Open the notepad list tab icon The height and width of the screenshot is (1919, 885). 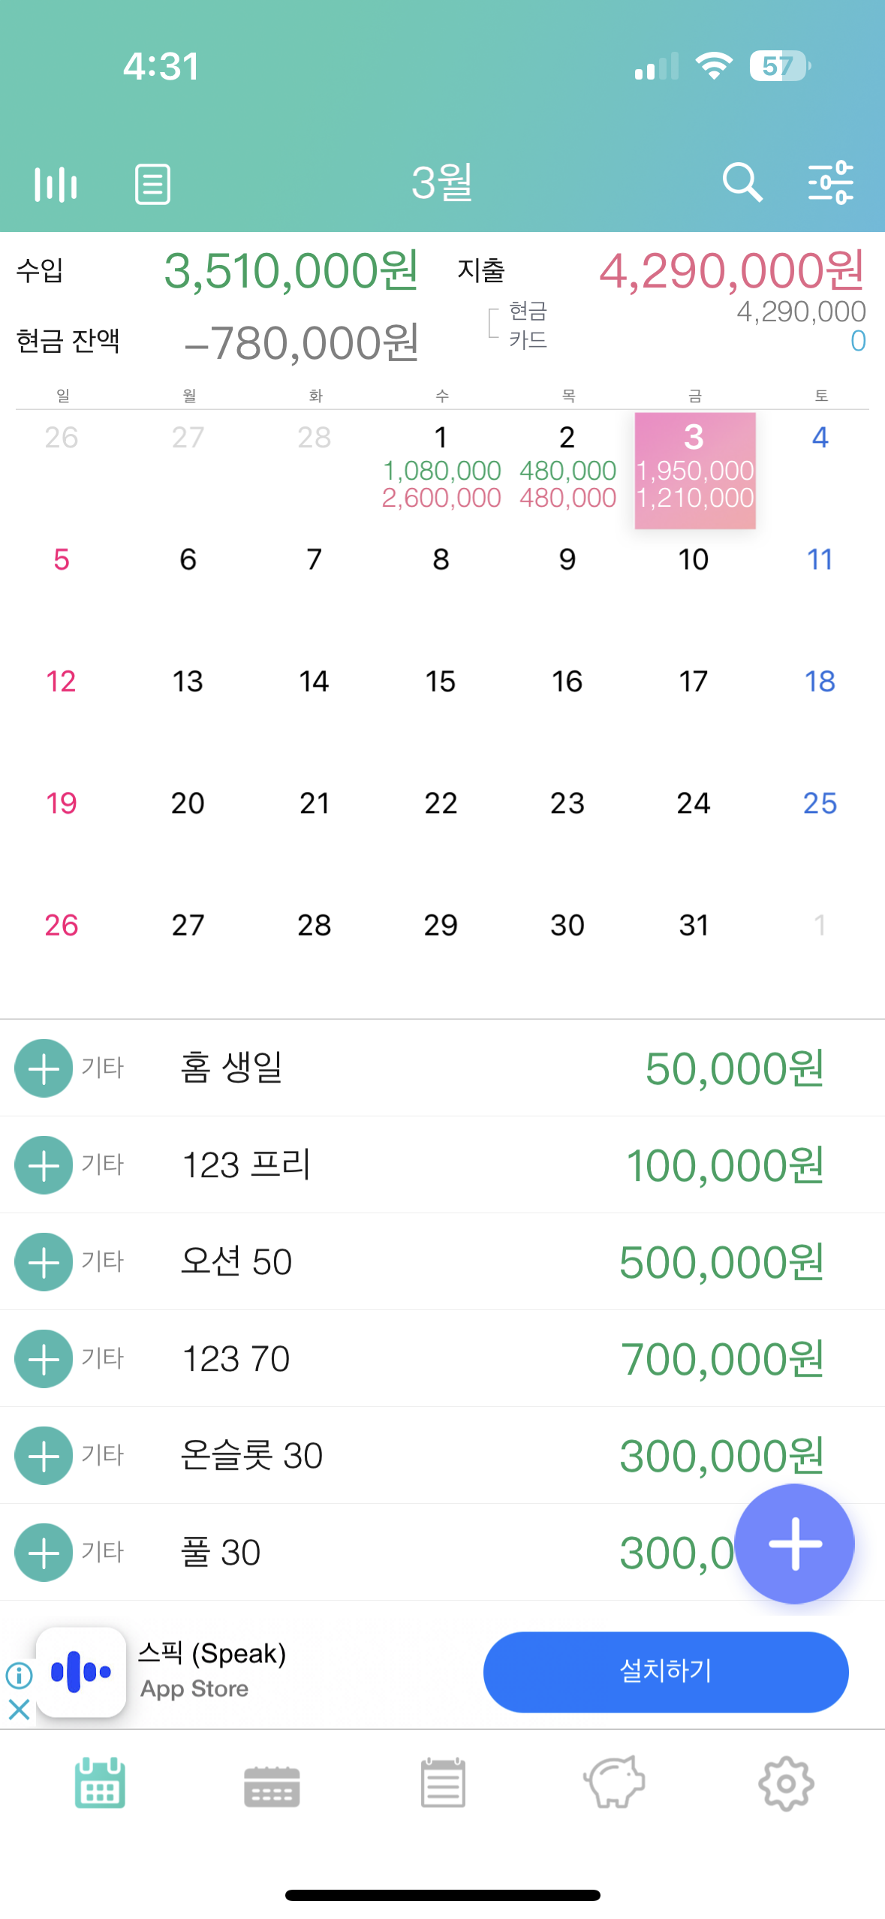point(443,1782)
